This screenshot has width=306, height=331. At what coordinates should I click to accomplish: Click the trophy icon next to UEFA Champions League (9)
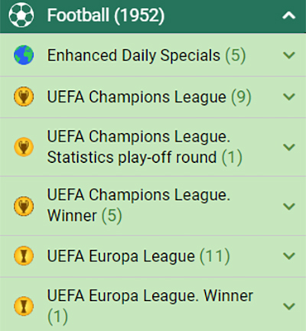pyautogui.click(x=24, y=96)
